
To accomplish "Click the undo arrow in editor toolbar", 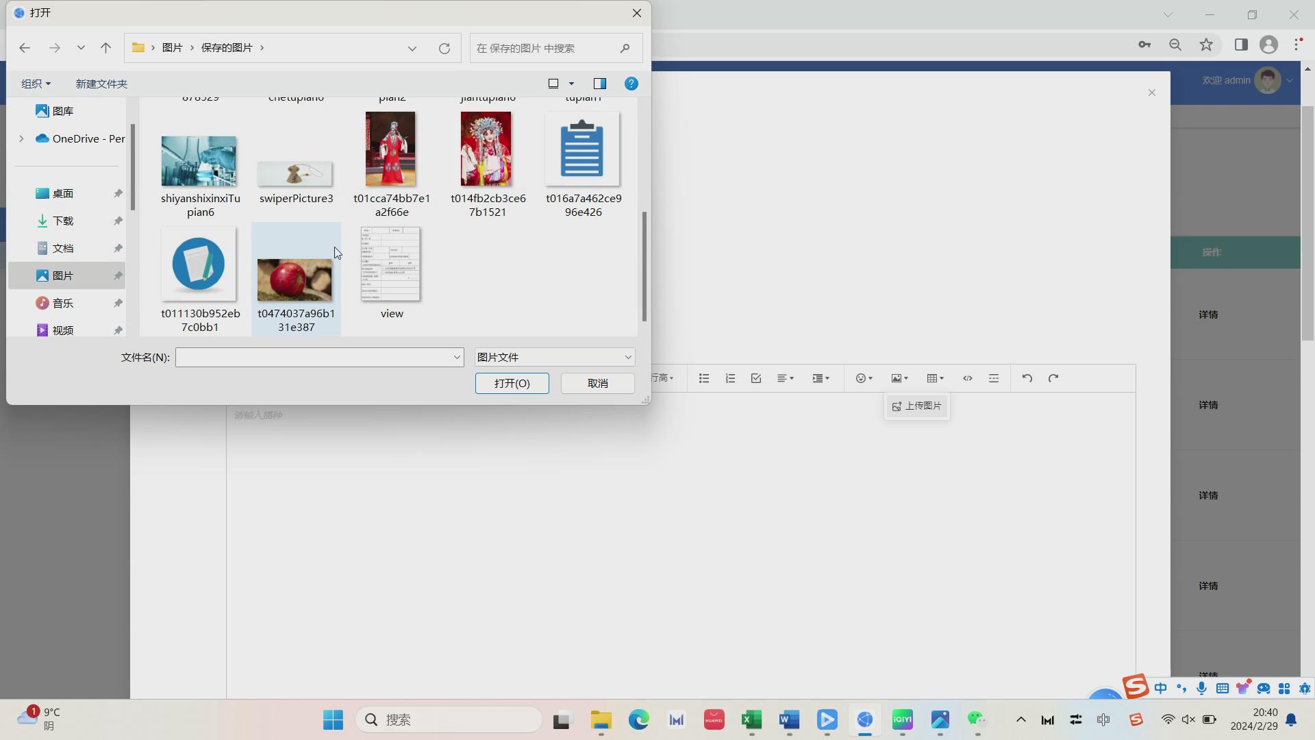I will coord(1027,378).
